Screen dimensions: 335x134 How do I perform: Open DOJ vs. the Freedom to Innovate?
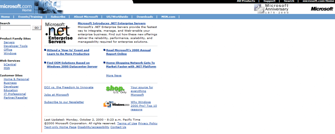point(69,87)
